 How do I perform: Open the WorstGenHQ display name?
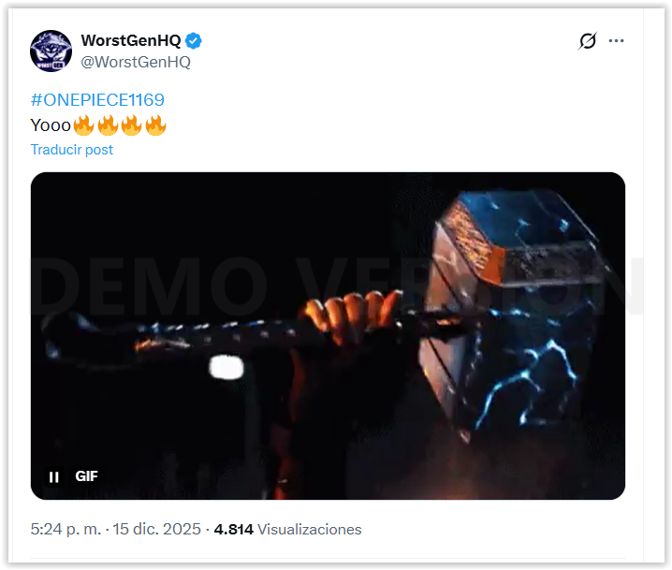click(x=131, y=41)
